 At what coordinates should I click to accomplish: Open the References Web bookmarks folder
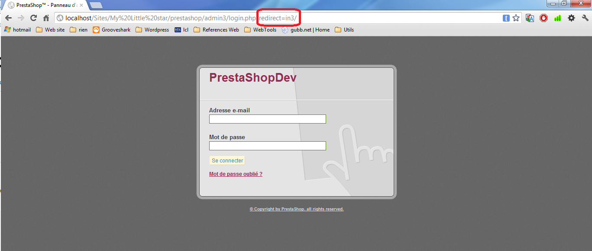(x=216, y=30)
